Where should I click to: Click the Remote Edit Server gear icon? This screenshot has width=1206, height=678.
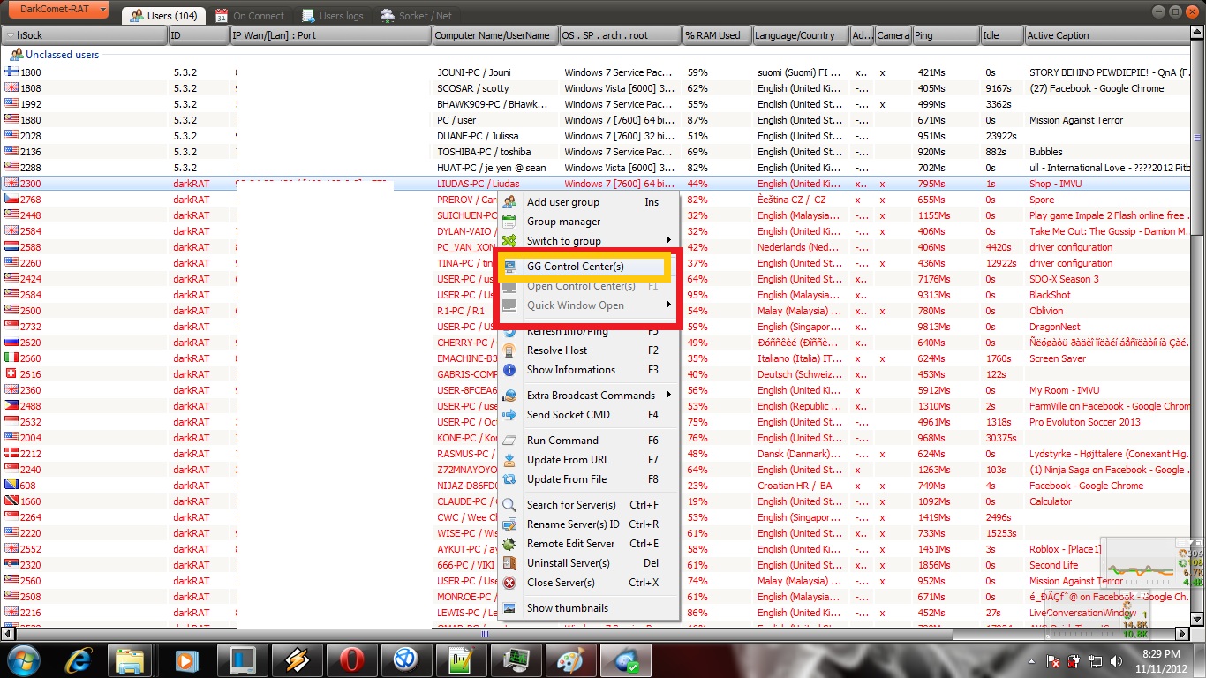click(x=509, y=544)
